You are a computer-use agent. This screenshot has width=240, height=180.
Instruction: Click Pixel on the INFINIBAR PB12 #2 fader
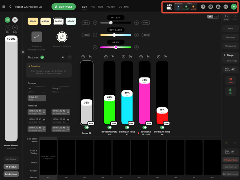click(x=149, y=123)
